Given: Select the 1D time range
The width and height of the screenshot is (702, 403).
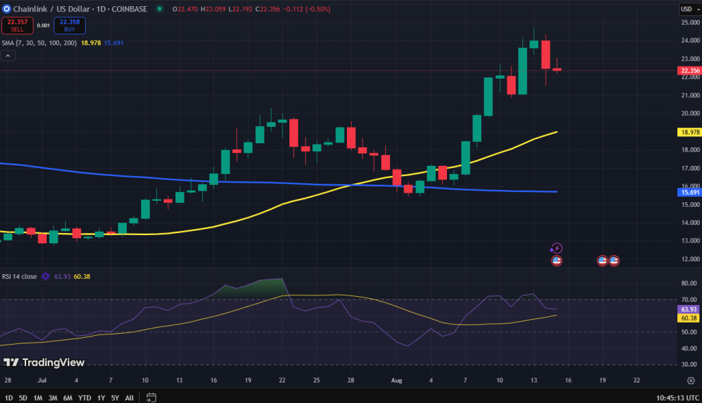Looking at the screenshot, I should (8, 398).
